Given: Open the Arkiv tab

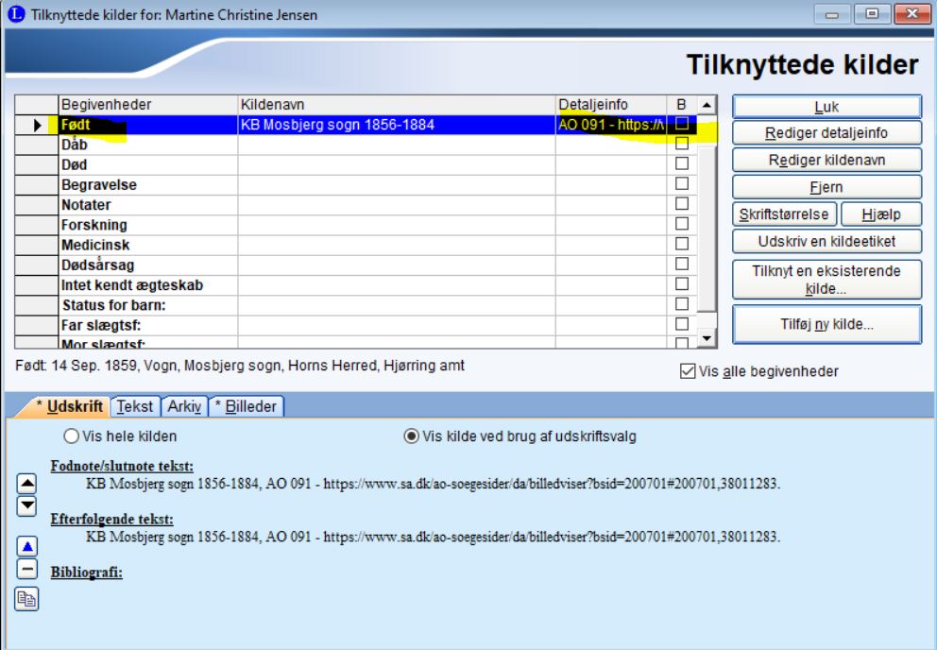Looking at the screenshot, I should [184, 406].
